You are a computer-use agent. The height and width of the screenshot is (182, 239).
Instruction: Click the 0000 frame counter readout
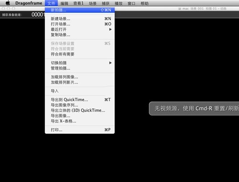38,15
